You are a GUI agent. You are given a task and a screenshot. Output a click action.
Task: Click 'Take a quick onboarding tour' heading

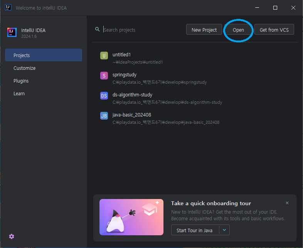pyautogui.click(x=211, y=203)
